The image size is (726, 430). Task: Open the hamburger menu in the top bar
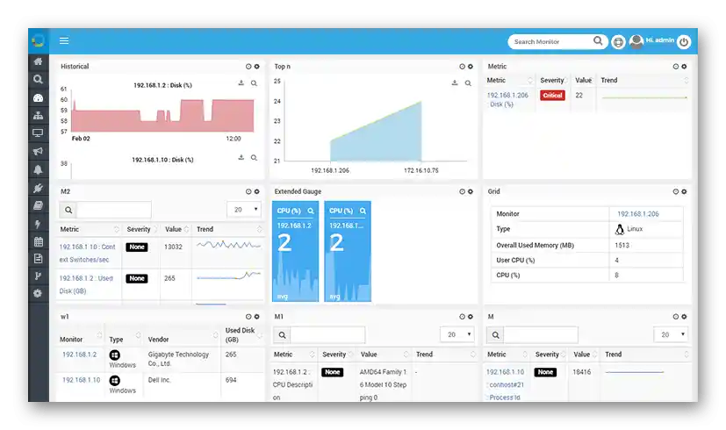(x=64, y=40)
